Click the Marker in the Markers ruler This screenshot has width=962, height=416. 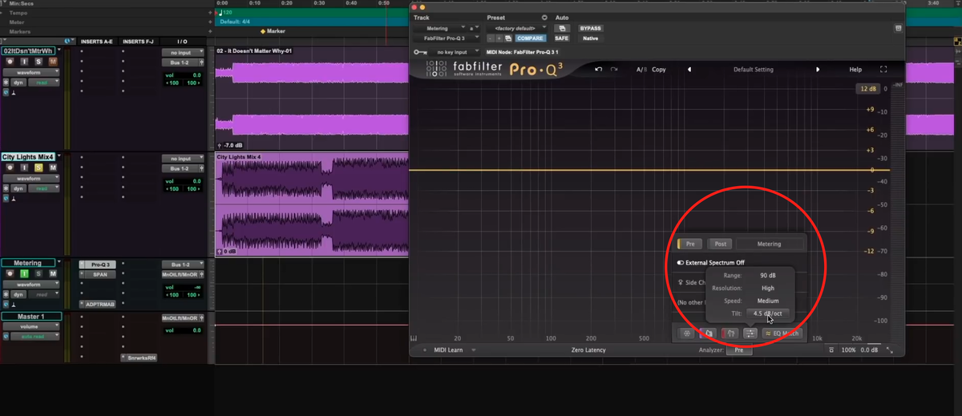pyautogui.click(x=273, y=30)
